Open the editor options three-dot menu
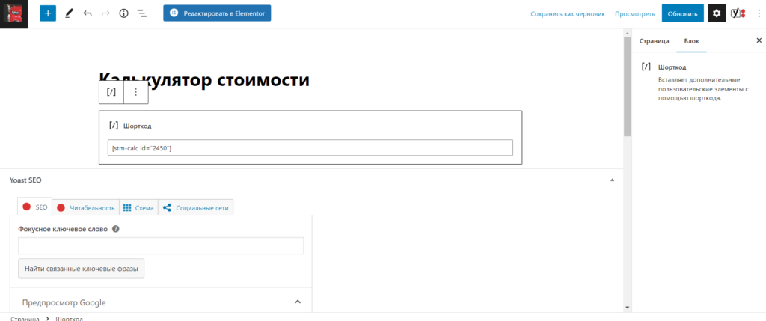 tap(759, 13)
